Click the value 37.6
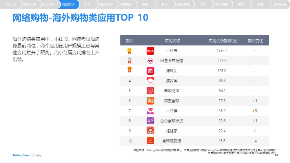 pyautogui.click(x=222, y=101)
